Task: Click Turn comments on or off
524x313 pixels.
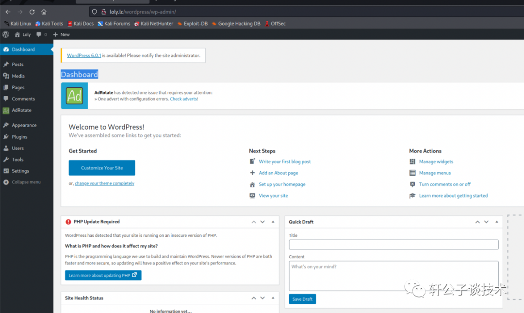Action: pyautogui.click(x=445, y=184)
